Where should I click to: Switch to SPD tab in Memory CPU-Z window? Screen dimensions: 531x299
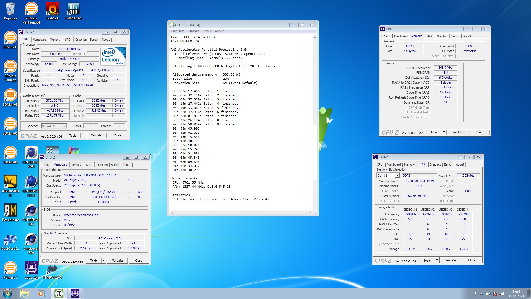(x=429, y=36)
